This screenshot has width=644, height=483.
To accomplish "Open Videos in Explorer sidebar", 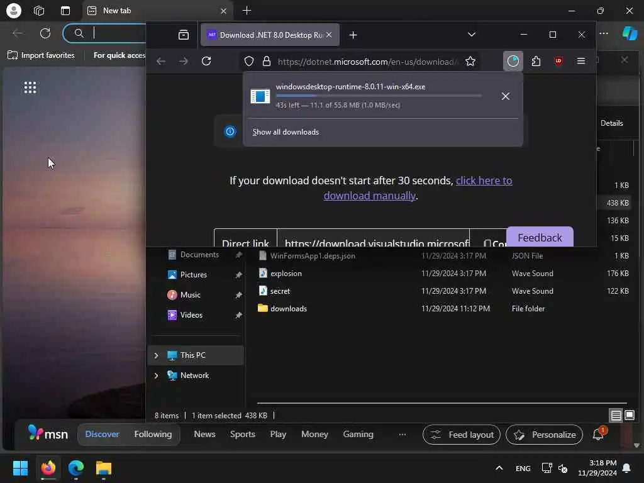I will pyautogui.click(x=191, y=315).
